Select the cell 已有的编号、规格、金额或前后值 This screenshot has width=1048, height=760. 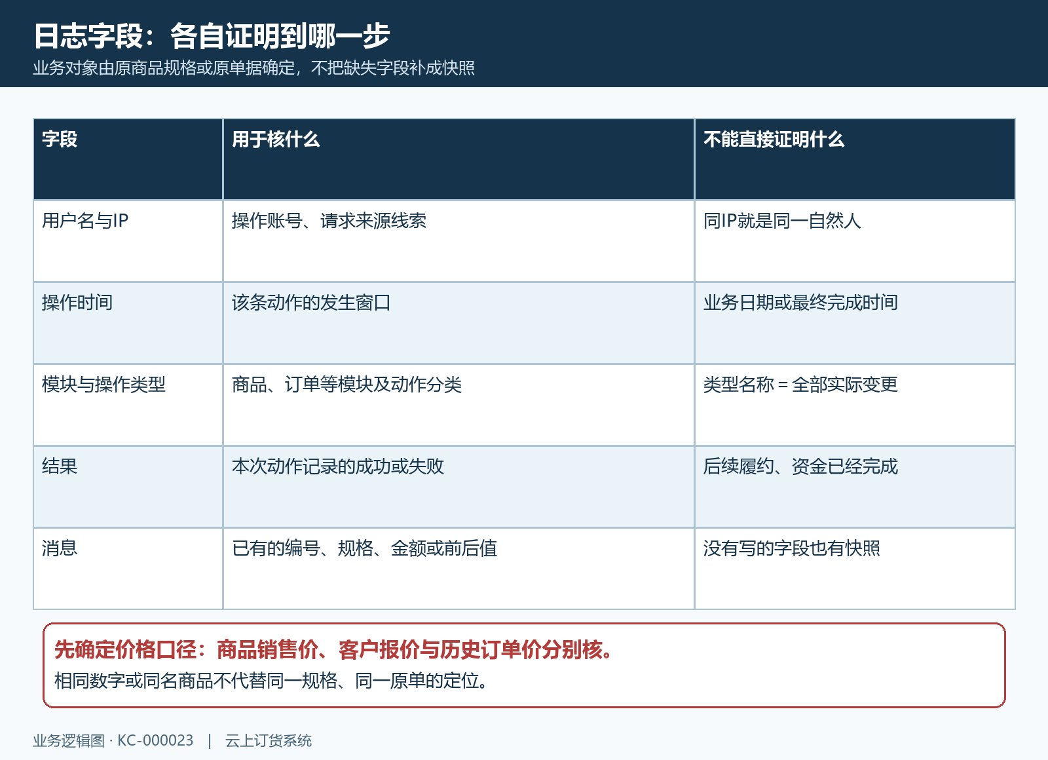coord(458,569)
